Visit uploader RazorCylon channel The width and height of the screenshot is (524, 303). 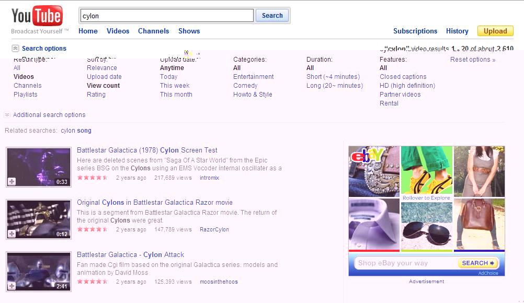coord(214,229)
